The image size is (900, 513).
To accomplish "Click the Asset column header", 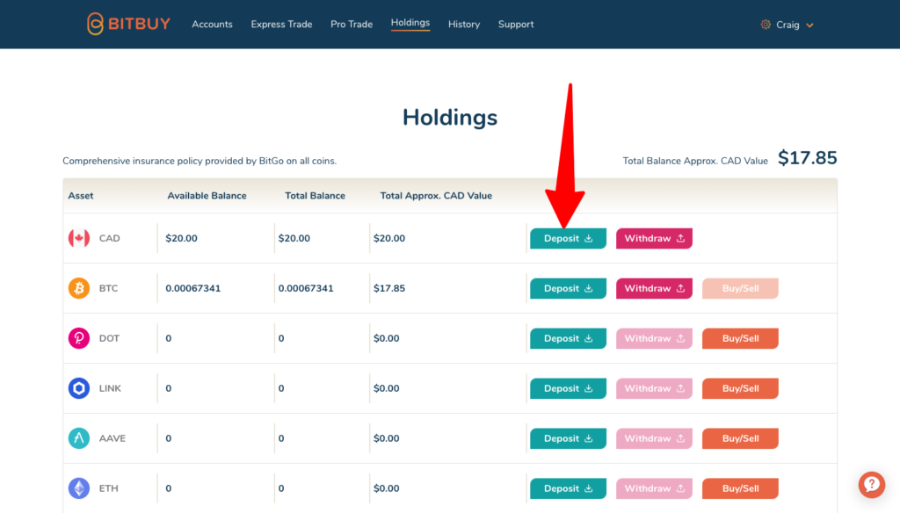I will 80,196.
